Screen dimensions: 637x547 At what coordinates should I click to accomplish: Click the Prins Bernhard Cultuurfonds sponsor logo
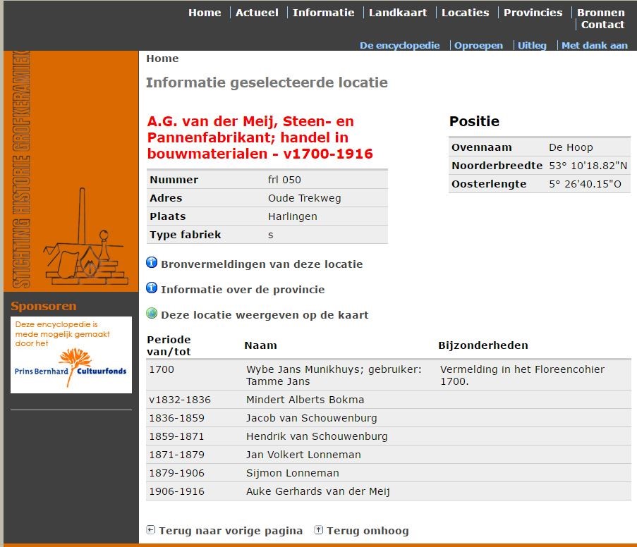(x=71, y=355)
